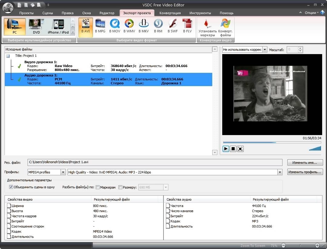Toggle Частота audio property checkbox
This screenshot has height=249, width=327.
click(x=168, y=206)
